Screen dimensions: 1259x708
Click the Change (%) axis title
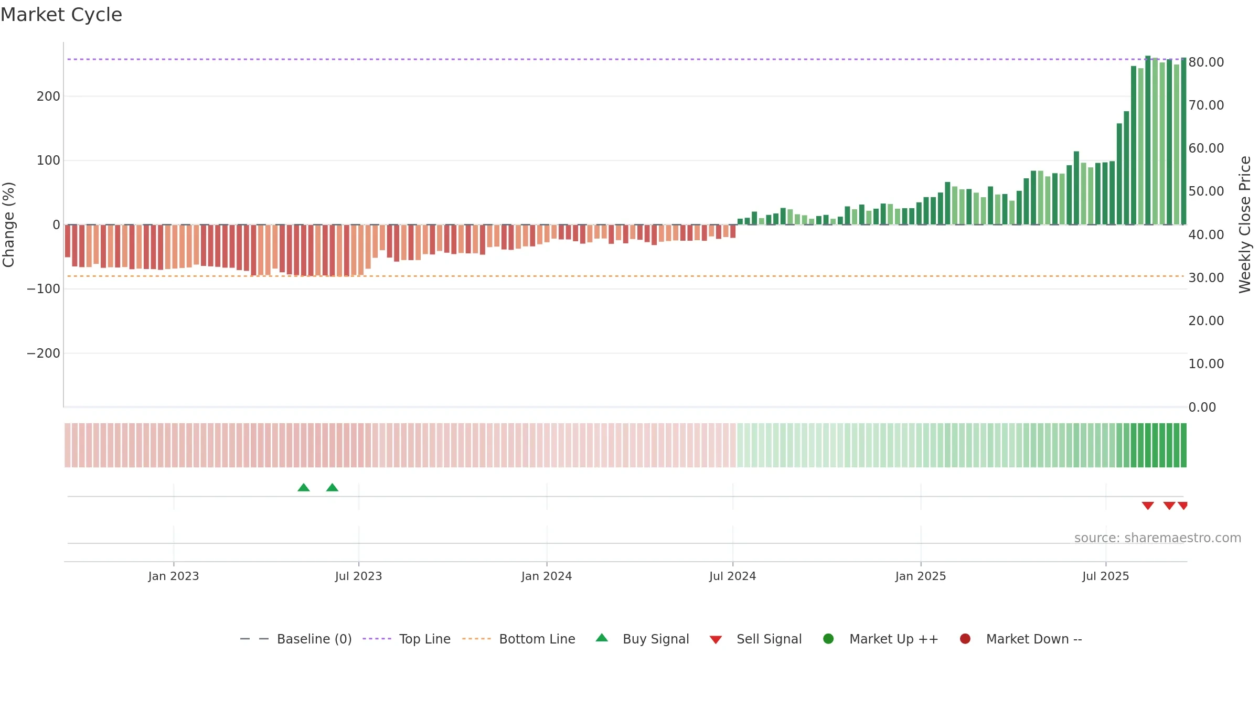[x=9, y=224]
